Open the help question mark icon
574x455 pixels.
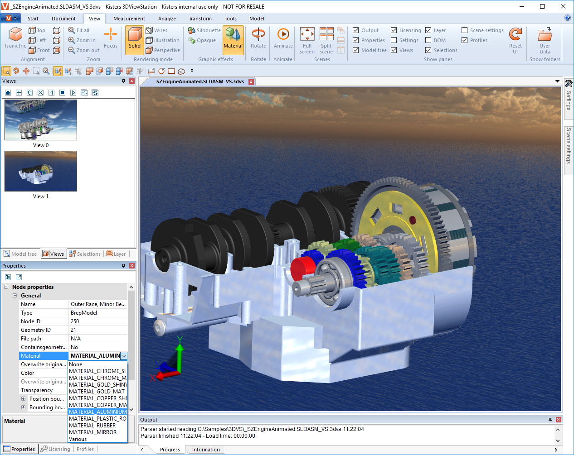click(x=568, y=18)
